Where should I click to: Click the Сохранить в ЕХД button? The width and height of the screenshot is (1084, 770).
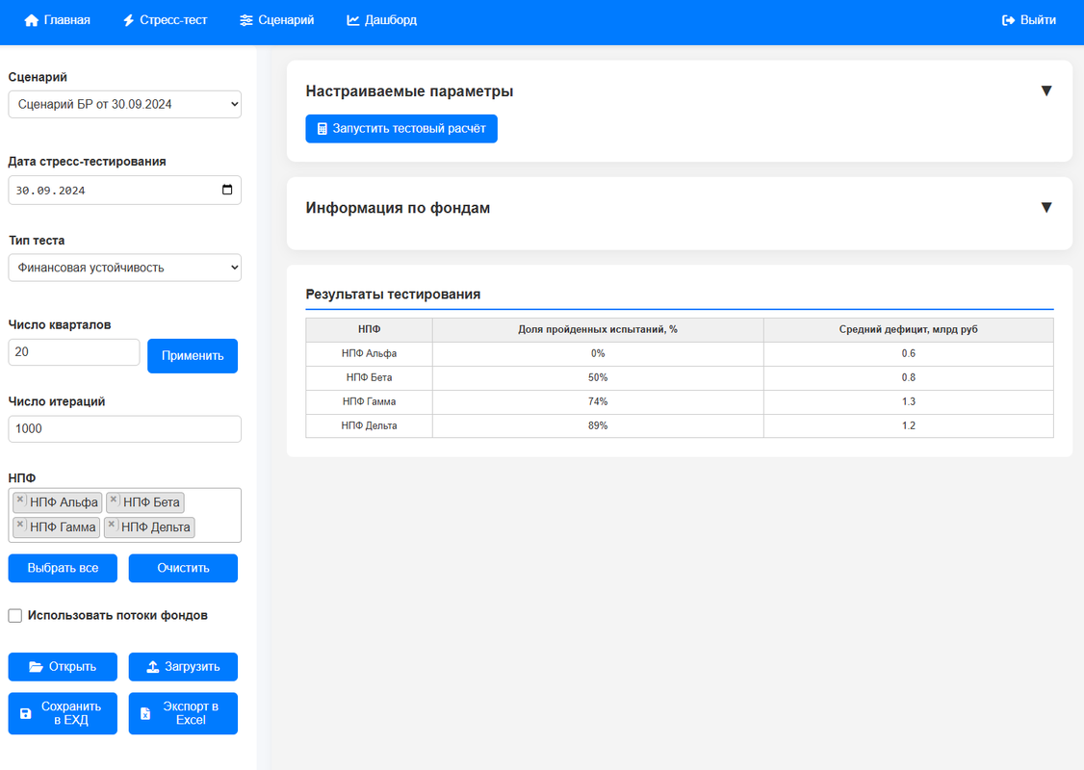click(x=63, y=713)
